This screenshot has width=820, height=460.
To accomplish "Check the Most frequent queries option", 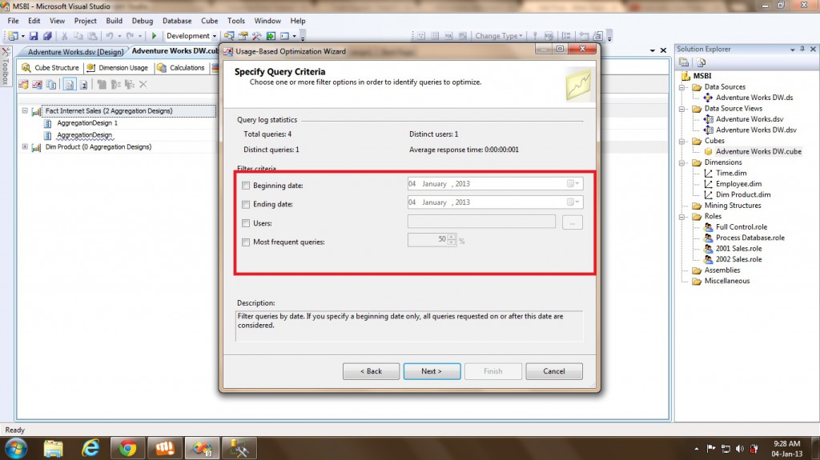I will pyautogui.click(x=246, y=241).
